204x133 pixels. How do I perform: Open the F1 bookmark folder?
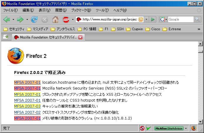click(103, 29)
